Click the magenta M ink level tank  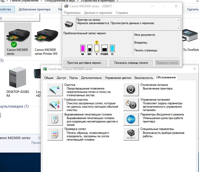tap(83, 49)
